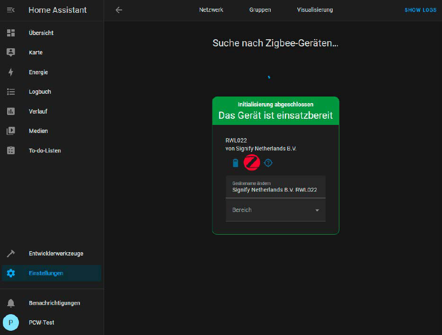442x335 pixels.
Task: Open the Energie dashboard icon
Action: [x=10, y=72]
